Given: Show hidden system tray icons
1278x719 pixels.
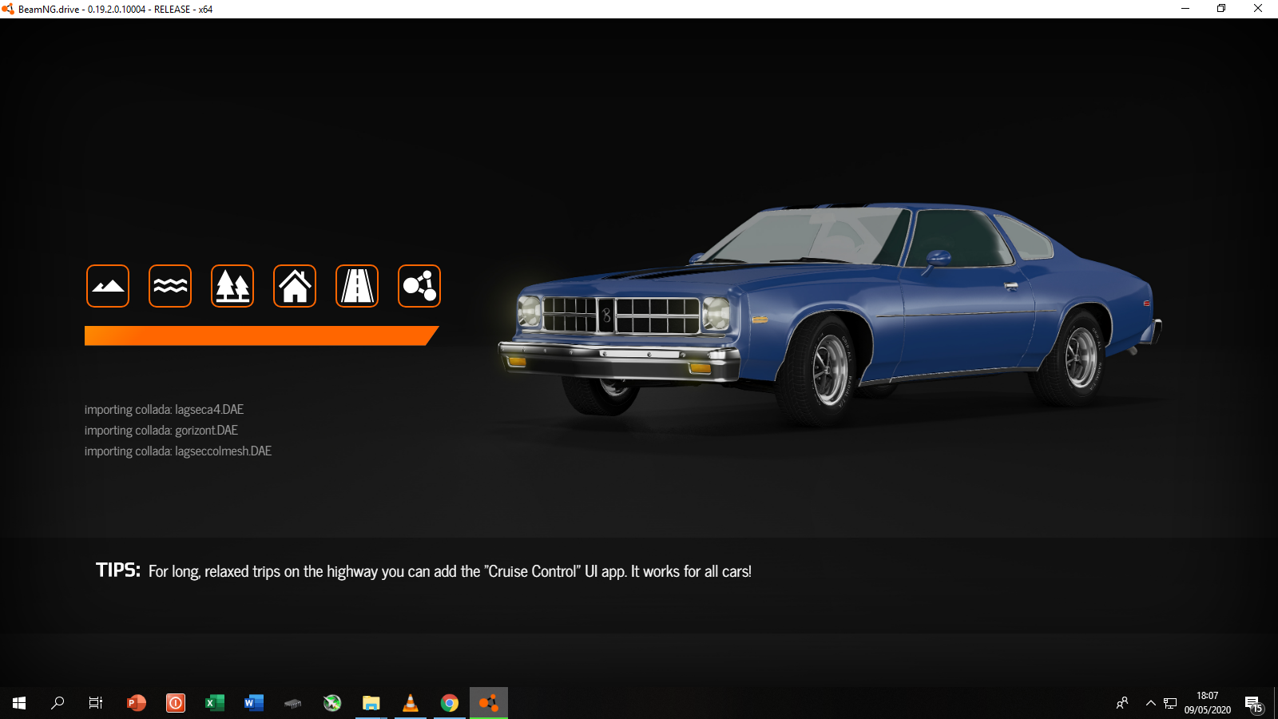Looking at the screenshot, I should coord(1151,703).
